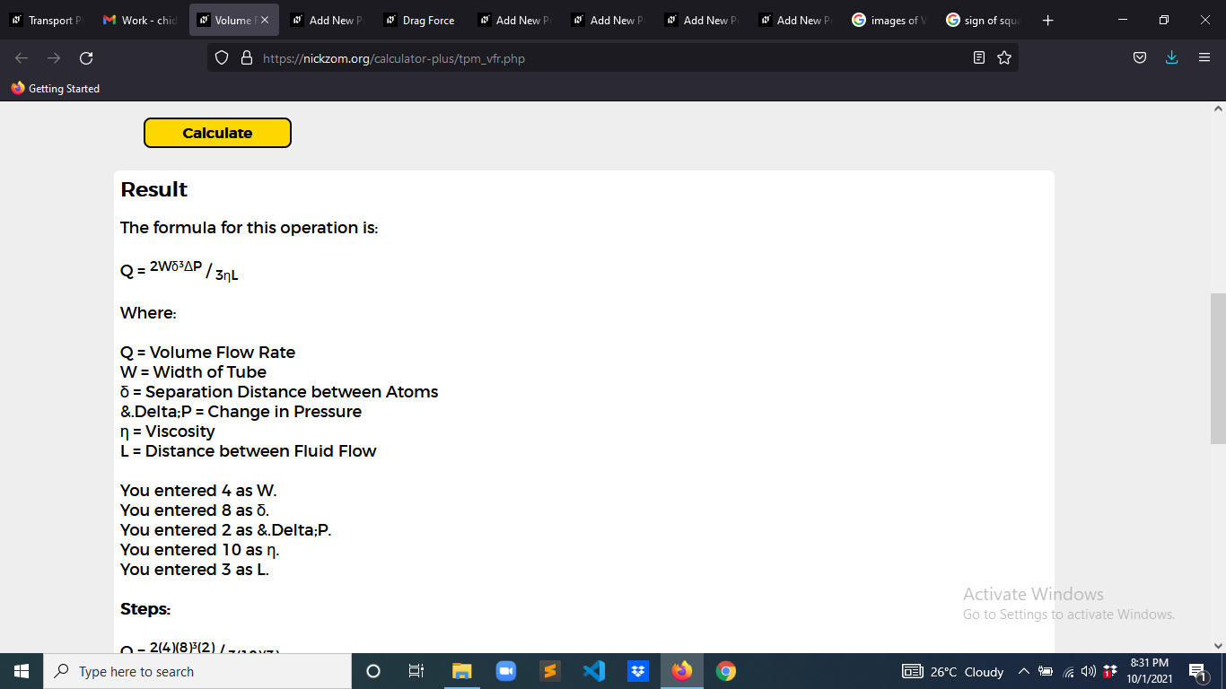This screenshot has height=689, width=1226.
Task: Switch to the Transport P tab
Action: 46,20
